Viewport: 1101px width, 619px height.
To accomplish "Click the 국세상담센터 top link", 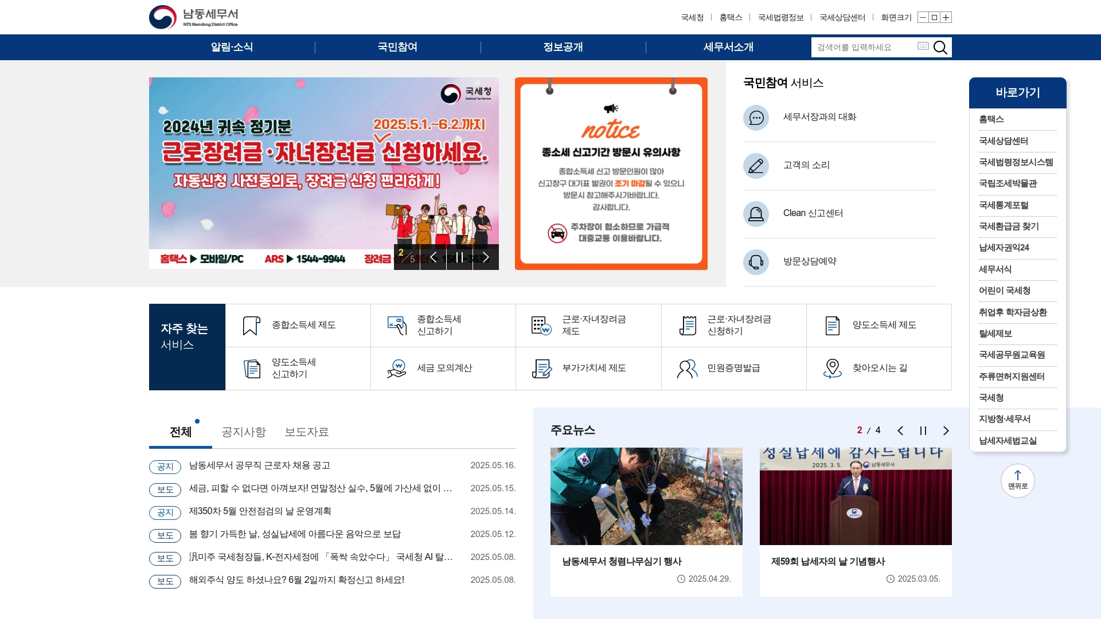I will tap(842, 17).
